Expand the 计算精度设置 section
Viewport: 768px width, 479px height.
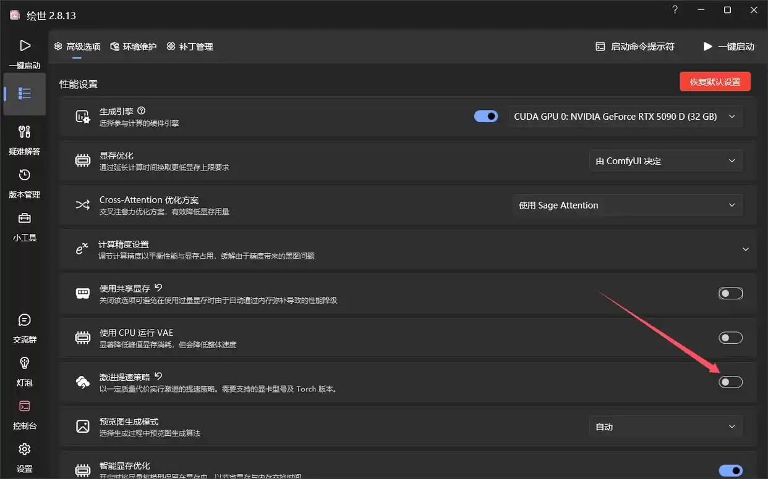(x=745, y=249)
